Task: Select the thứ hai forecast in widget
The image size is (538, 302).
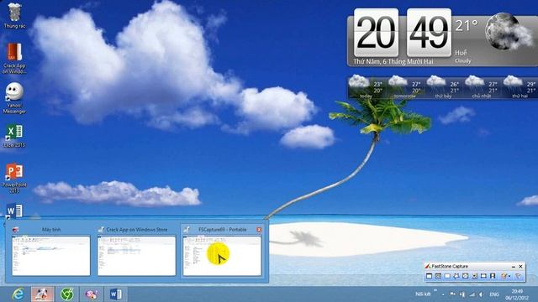Action: (520, 87)
